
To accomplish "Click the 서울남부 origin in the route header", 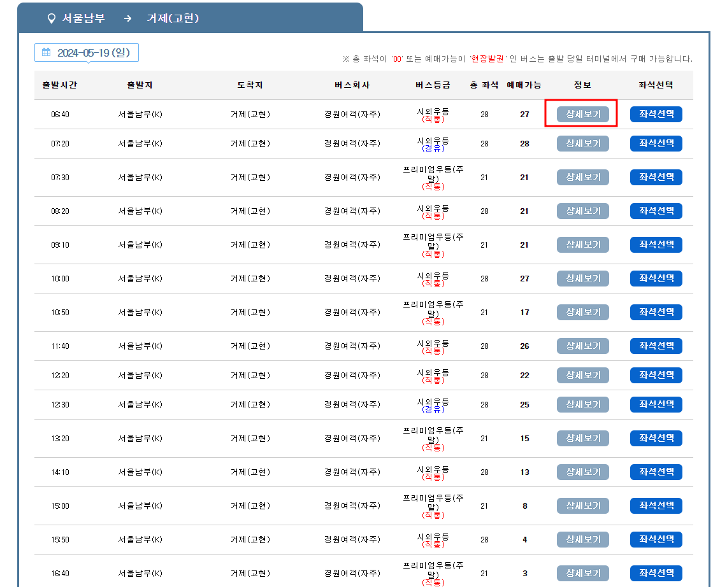I will pyautogui.click(x=83, y=18).
